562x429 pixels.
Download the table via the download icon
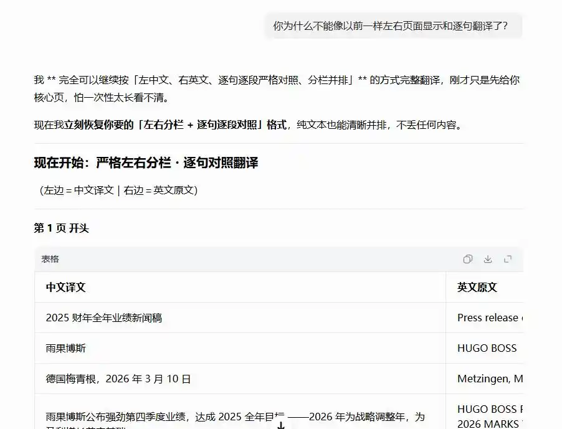coord(488,259)
